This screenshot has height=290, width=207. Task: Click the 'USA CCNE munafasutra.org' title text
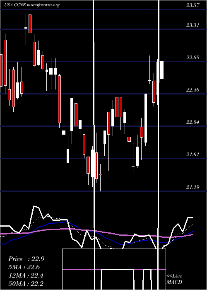coord(32,5)
